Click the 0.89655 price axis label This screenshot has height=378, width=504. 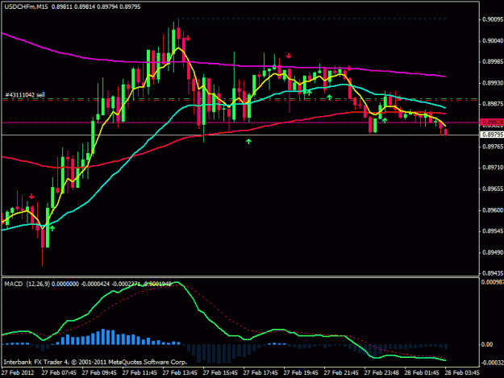[x=493, y=189]
